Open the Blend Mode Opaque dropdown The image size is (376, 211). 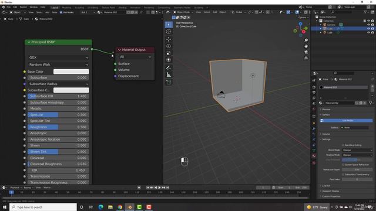tap(357, 150)
